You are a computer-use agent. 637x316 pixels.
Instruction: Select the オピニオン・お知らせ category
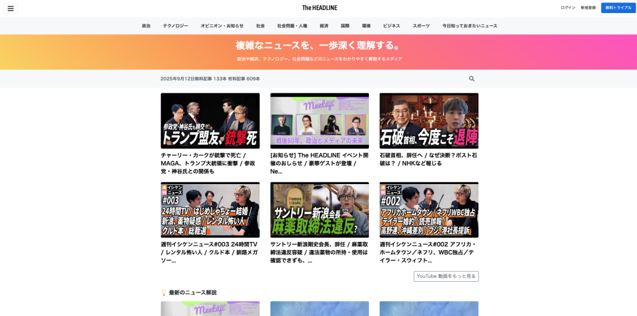(x=222, y=26)
